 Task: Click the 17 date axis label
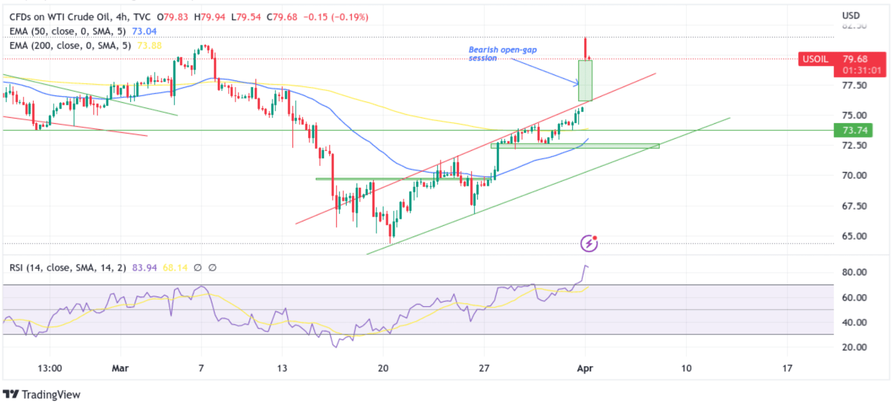787,368
